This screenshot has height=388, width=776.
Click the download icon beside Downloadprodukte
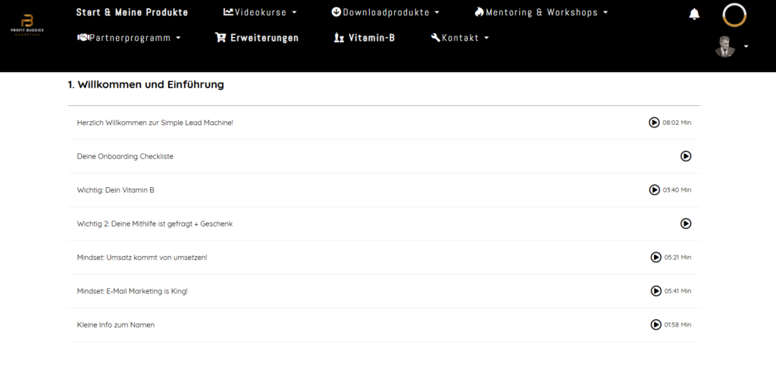[336, 12]
